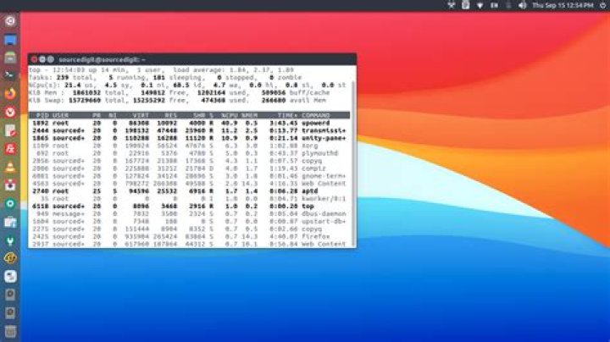Viewport: 610px width, 342px height.
Task: Select the aptd process row
Action: click(x=189, y=191)
